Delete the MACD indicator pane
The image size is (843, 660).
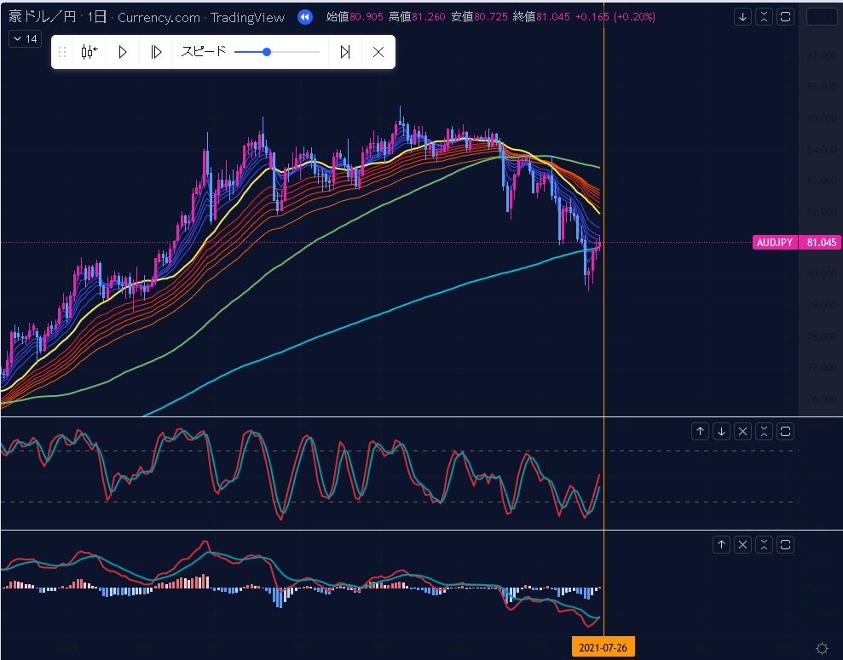pos(743,544)
